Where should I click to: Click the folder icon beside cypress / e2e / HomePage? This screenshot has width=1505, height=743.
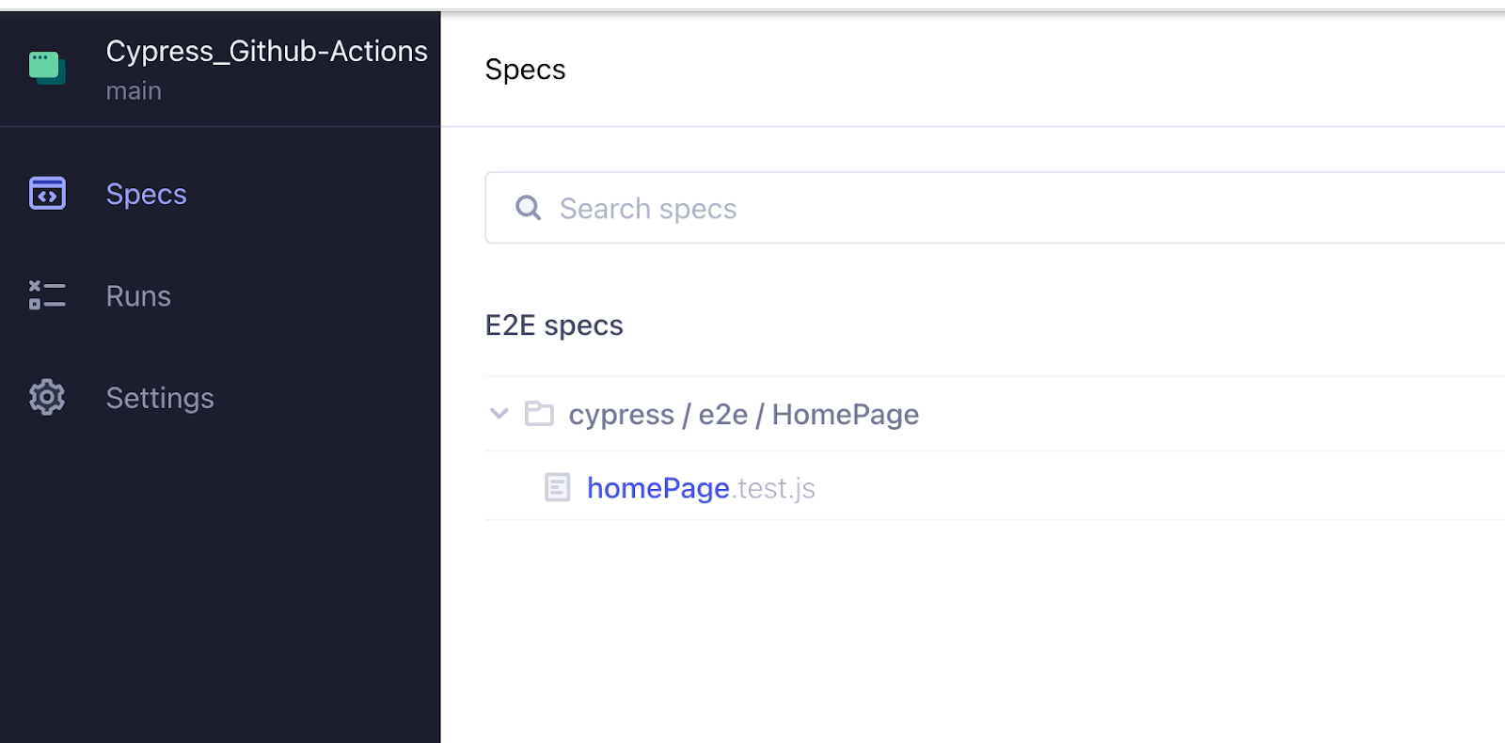[539, 413]
